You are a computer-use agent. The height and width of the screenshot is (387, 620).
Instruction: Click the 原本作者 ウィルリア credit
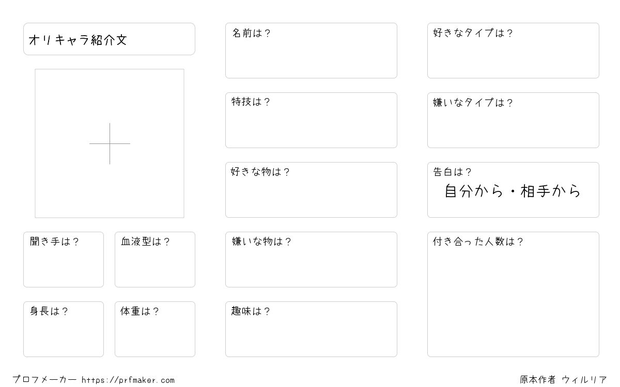tap(563, 380)
